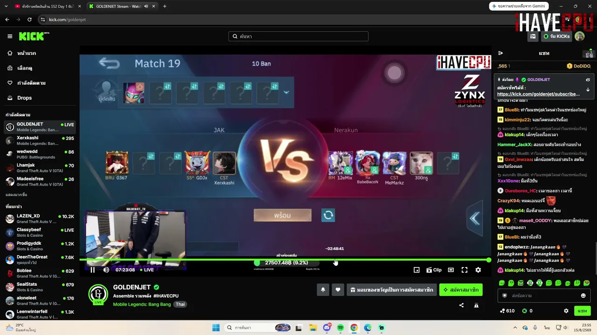Jump to the live end of the seek bar
The image size is (597, 335).
[488, 260]
